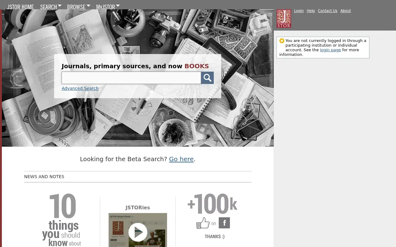Image resolution: width=396 pixels, height=247 pixels.
Task: Open the 10 things you should know graphic
Action: tap(62, 220)
